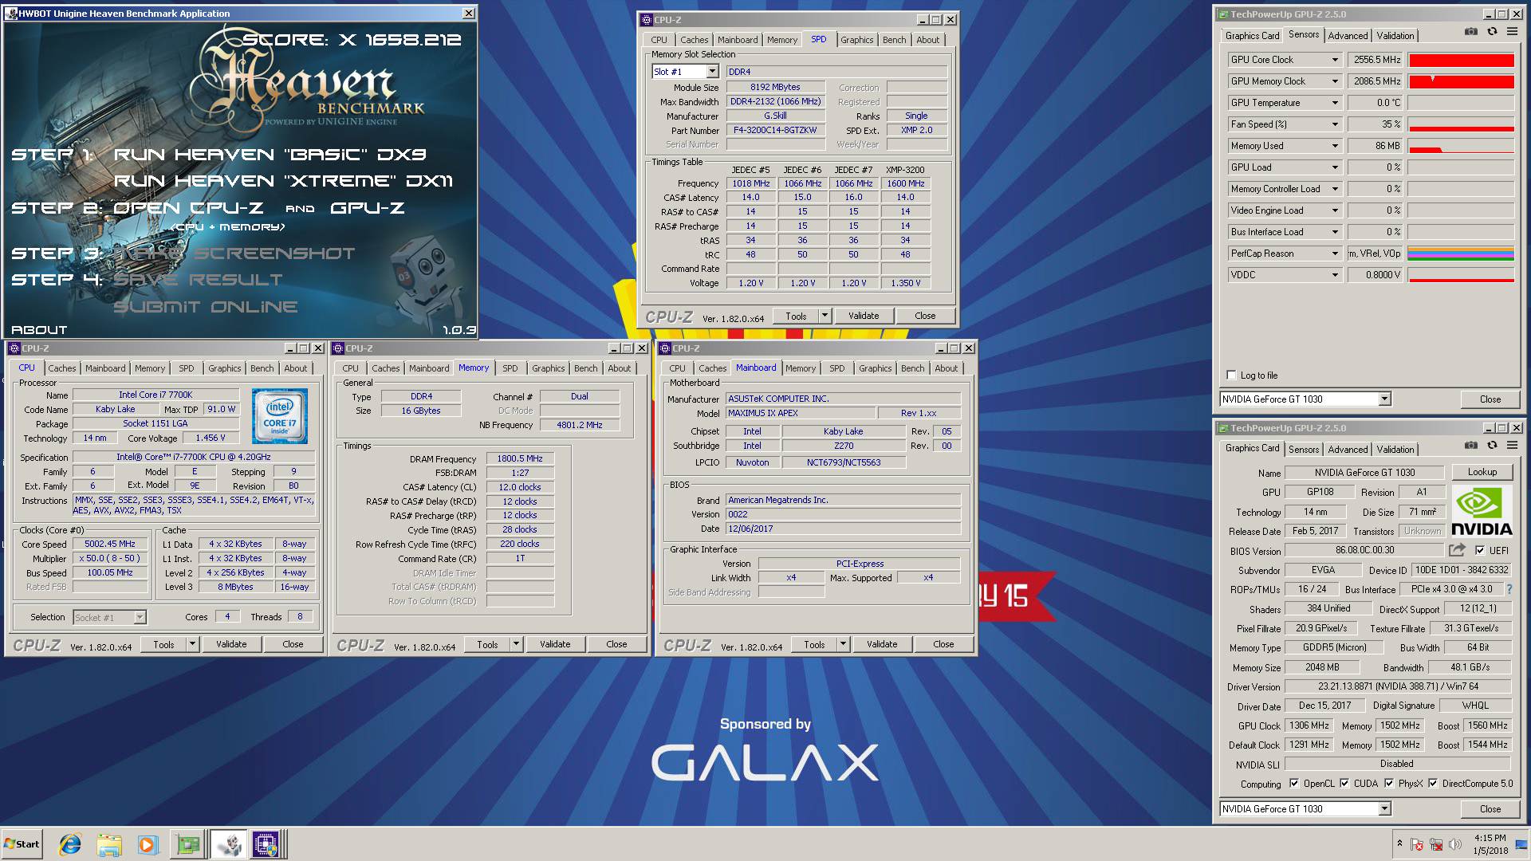Click the GPU-Z title bar icon of Sensors window
The image size is (1531, 861).
tap(1222, 14)
